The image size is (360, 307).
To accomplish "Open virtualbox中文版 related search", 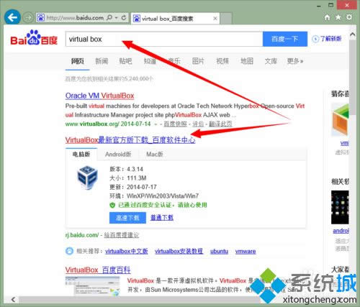I will [x=127, y=251].
